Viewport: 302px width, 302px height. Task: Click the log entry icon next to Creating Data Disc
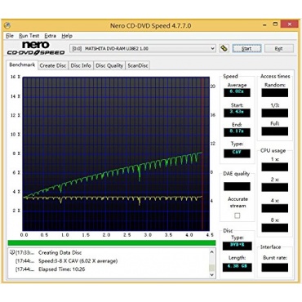12,252
